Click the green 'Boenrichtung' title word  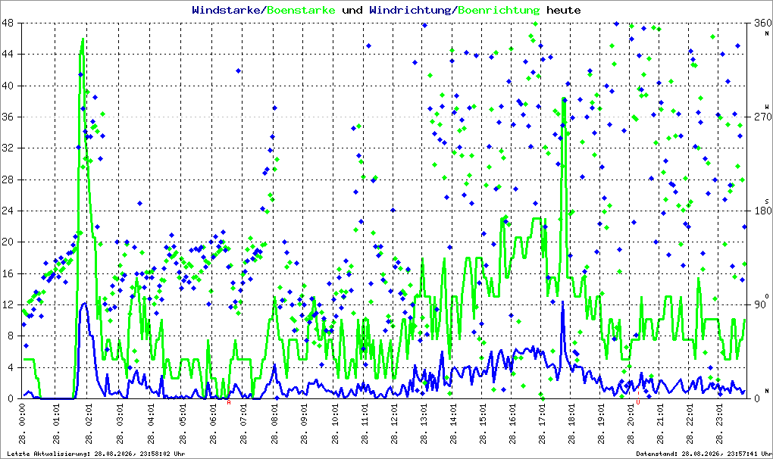tap(499, 11)
